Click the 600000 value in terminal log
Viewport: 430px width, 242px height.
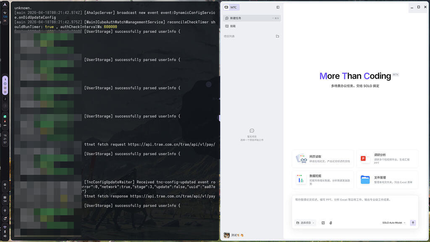[110, 27]
